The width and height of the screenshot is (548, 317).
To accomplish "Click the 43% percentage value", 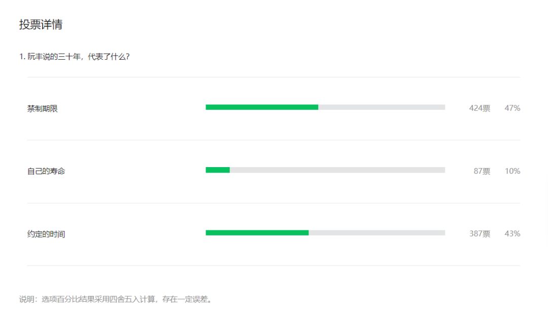I will coord(512,233).
